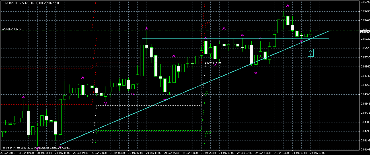
Task: Click the 0.84940 price scale value
Action: 365,67
